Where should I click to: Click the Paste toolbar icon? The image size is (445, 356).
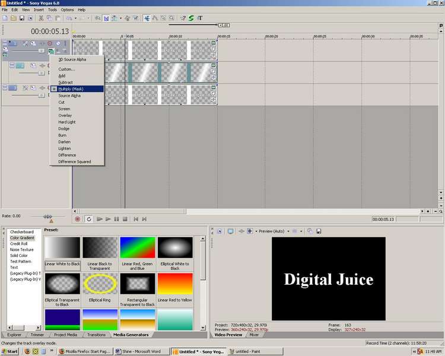pos(58,18)
